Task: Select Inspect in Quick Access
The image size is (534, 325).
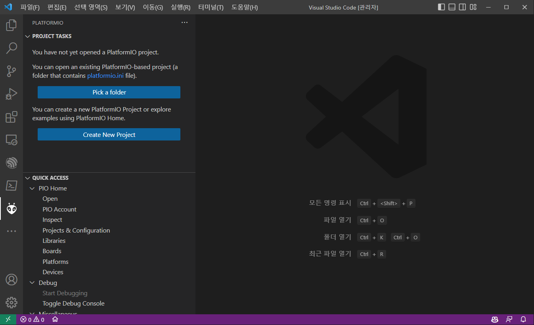Action: (52, 220)
